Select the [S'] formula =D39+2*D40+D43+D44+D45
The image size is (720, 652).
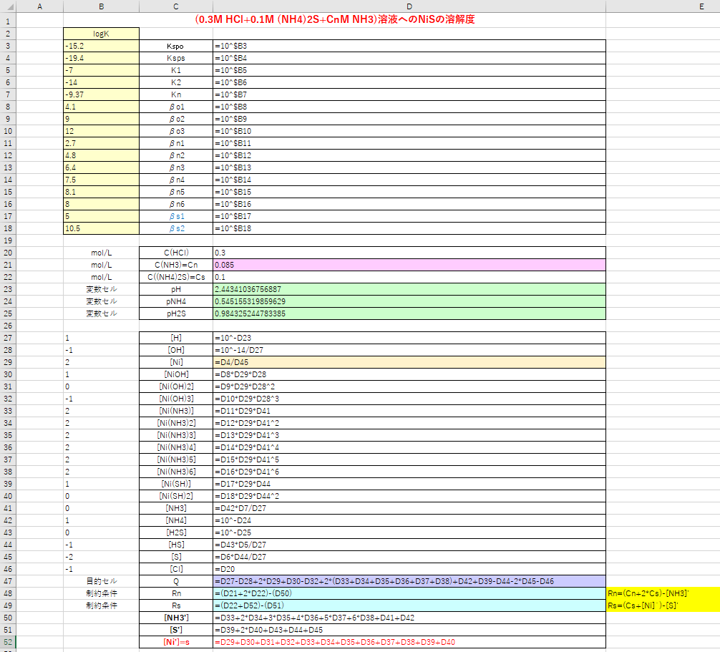point(409,630)
